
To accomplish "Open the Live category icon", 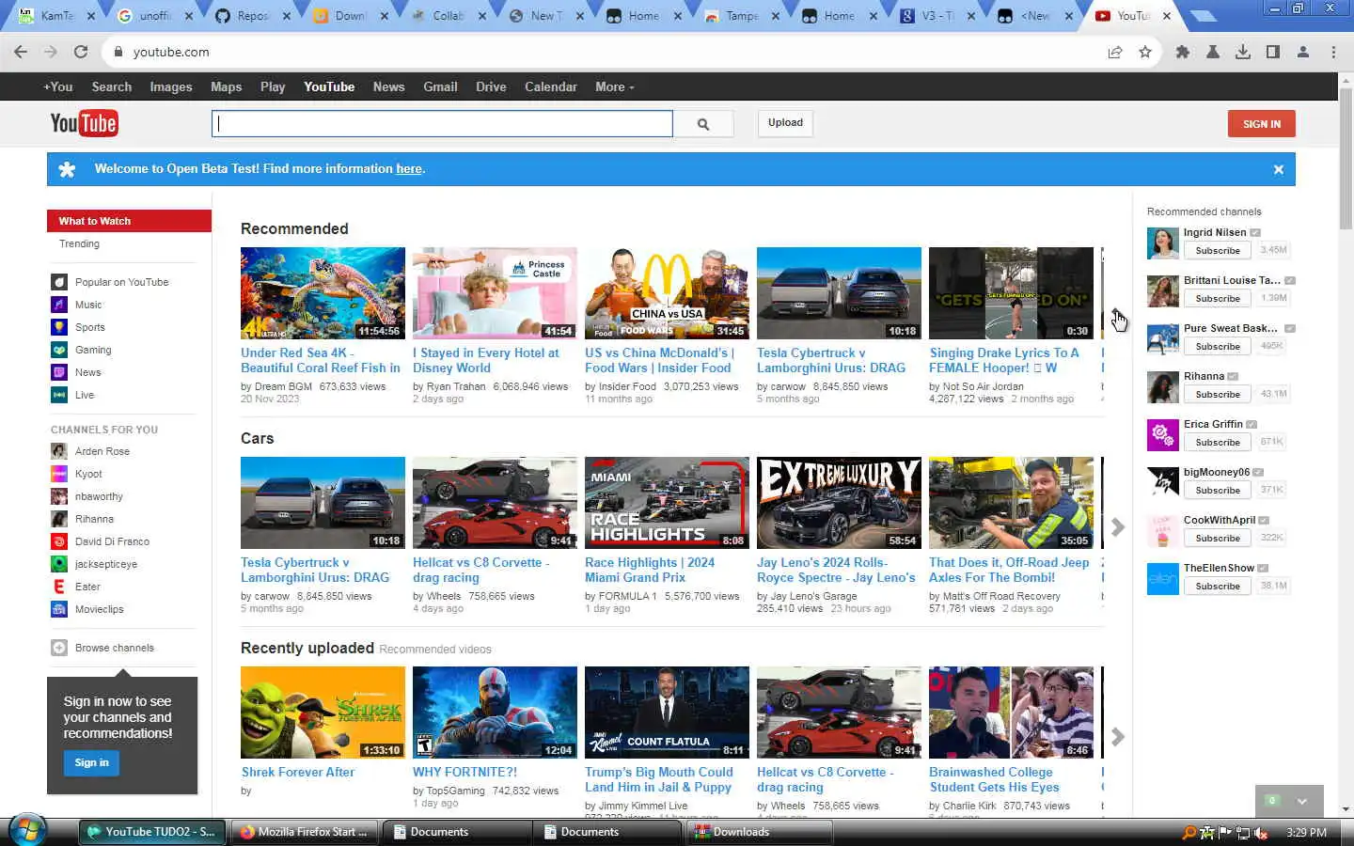I will click(59, 395).
